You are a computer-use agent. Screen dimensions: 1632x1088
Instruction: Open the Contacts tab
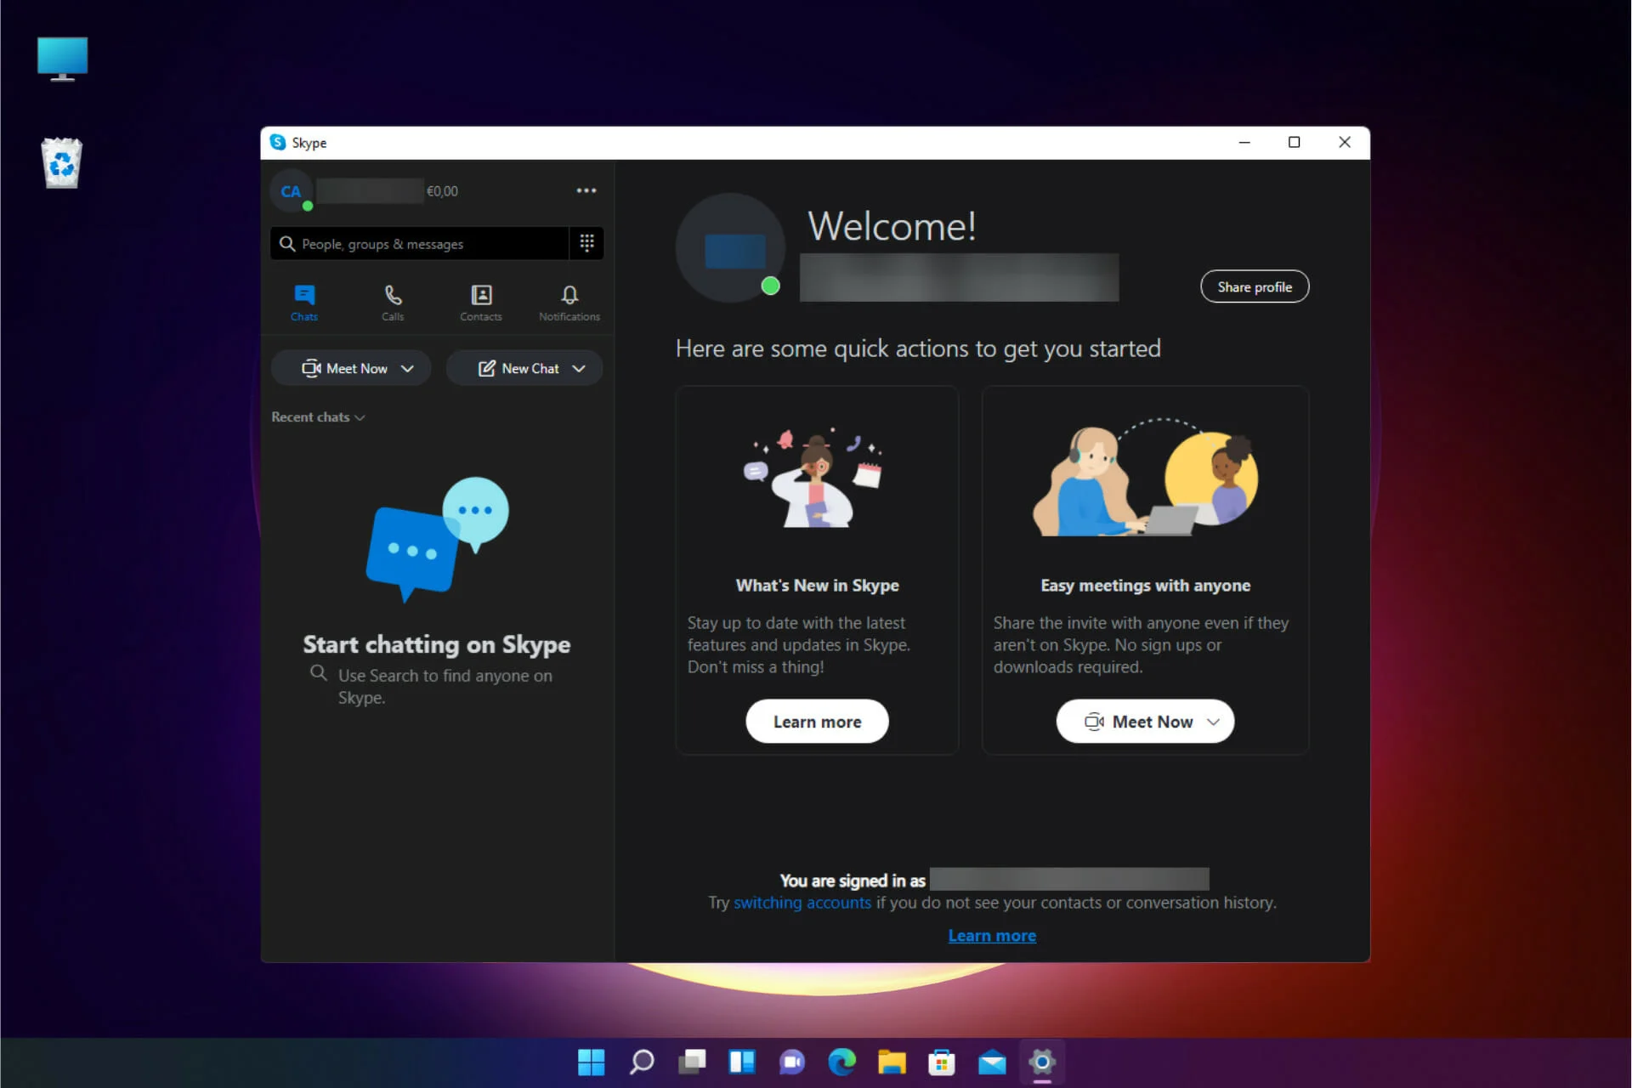tap(481, 303)
